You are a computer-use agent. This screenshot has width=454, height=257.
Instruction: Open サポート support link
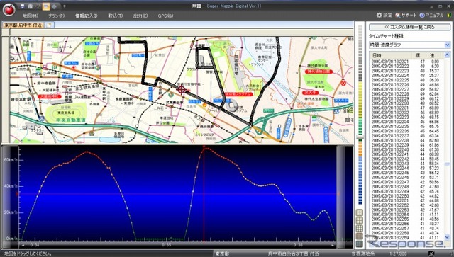(406, 15)
